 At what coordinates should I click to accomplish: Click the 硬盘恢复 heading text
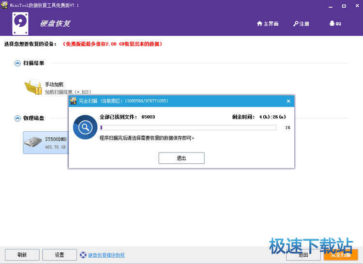click(x=55, y=23)
